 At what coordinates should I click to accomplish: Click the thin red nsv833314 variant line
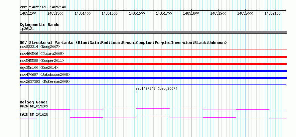(153, 50)
